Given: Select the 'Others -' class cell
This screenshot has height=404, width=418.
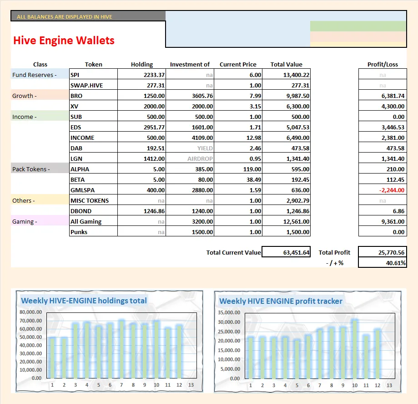Looking at the screenshot, I should (x=40, y=200).
